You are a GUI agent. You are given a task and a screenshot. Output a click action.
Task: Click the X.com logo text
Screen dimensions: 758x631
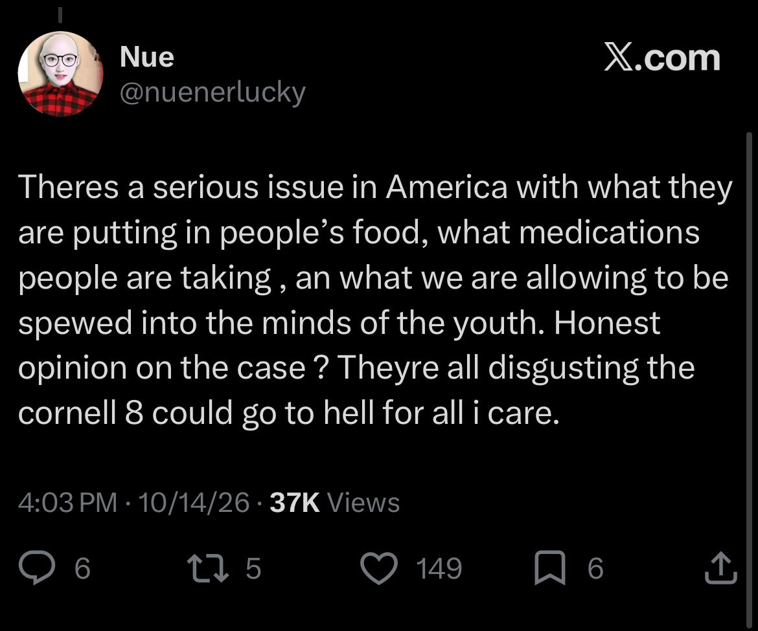pos(662,58)
